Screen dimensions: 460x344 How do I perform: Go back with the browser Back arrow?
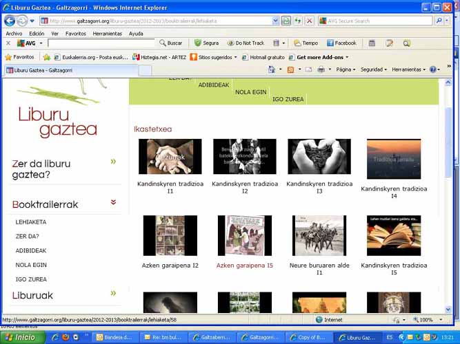[10, 21]
